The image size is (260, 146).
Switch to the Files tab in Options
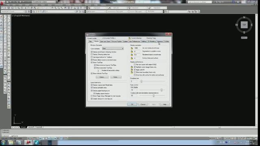[x=90, y=41]
